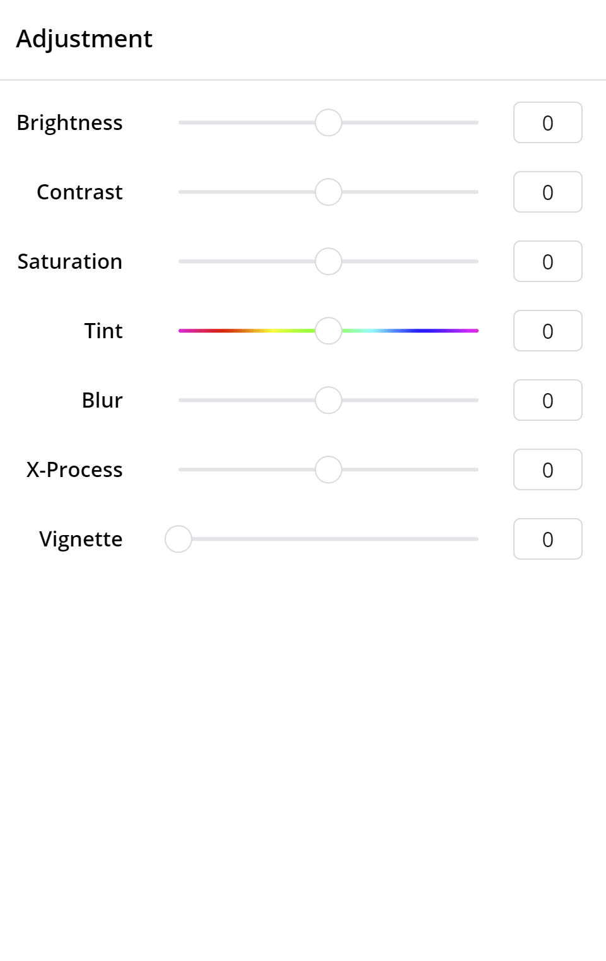Click the Tint value input field
Image resolution: width=606 pixels, height=961 pixels.
click(x=547, y=331)
